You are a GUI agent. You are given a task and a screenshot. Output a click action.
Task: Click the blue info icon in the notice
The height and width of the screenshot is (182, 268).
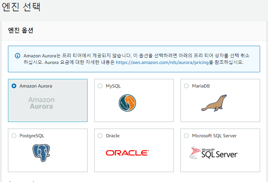pos(18,56)
